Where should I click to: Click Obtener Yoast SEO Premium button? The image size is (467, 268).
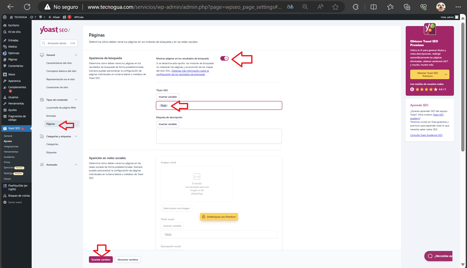430,74
